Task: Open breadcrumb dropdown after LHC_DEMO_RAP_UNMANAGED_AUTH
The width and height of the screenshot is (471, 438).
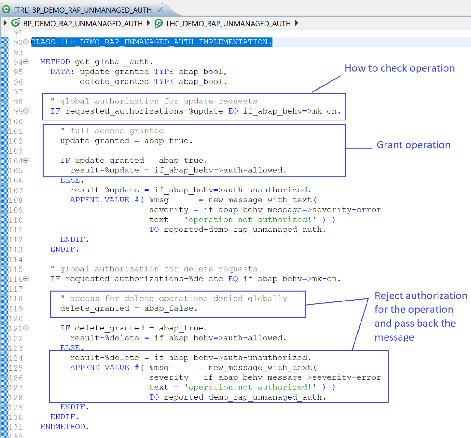Action: (x=296, y=23)
